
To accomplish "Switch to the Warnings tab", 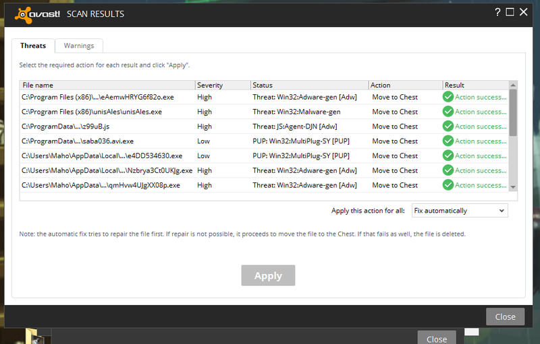I will pyautogui.click(x=79, y=46).
